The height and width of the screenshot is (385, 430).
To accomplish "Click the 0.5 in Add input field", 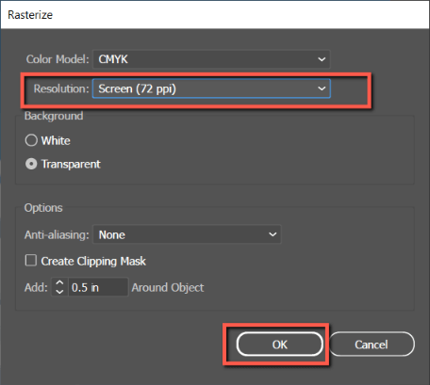I will pos(98,287).
